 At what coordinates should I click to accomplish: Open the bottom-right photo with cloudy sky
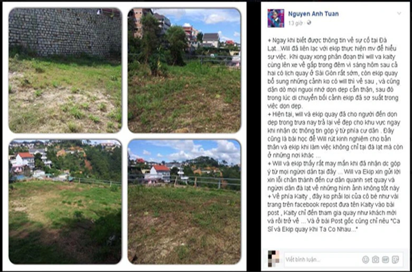pyautogui.click(x=184, y=202)
